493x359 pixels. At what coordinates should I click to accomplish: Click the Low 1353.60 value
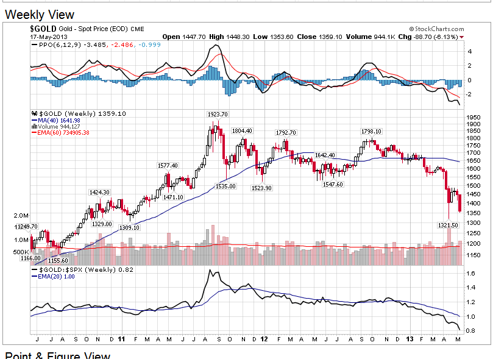click(x=273, y=37)
